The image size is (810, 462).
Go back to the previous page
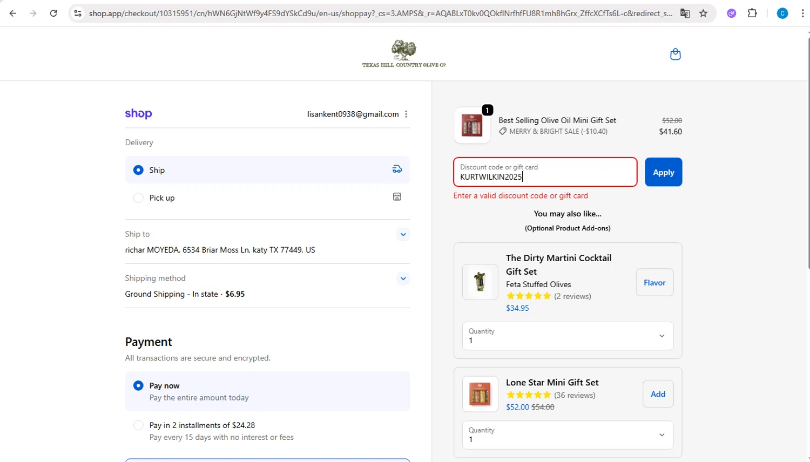(13, 13)
